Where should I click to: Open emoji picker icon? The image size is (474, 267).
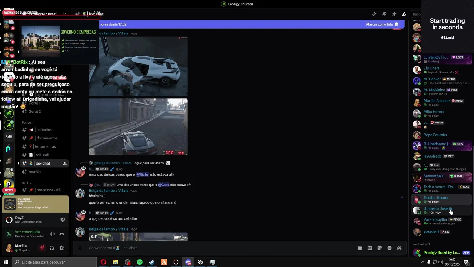point(390,248)
